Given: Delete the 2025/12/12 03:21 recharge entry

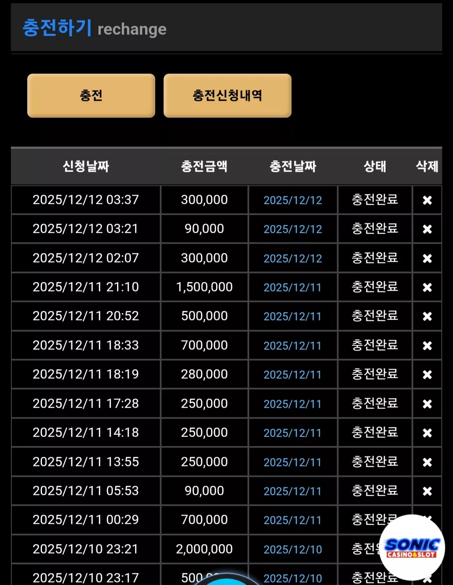Looking at the screenshot, I should pos(427,229).
